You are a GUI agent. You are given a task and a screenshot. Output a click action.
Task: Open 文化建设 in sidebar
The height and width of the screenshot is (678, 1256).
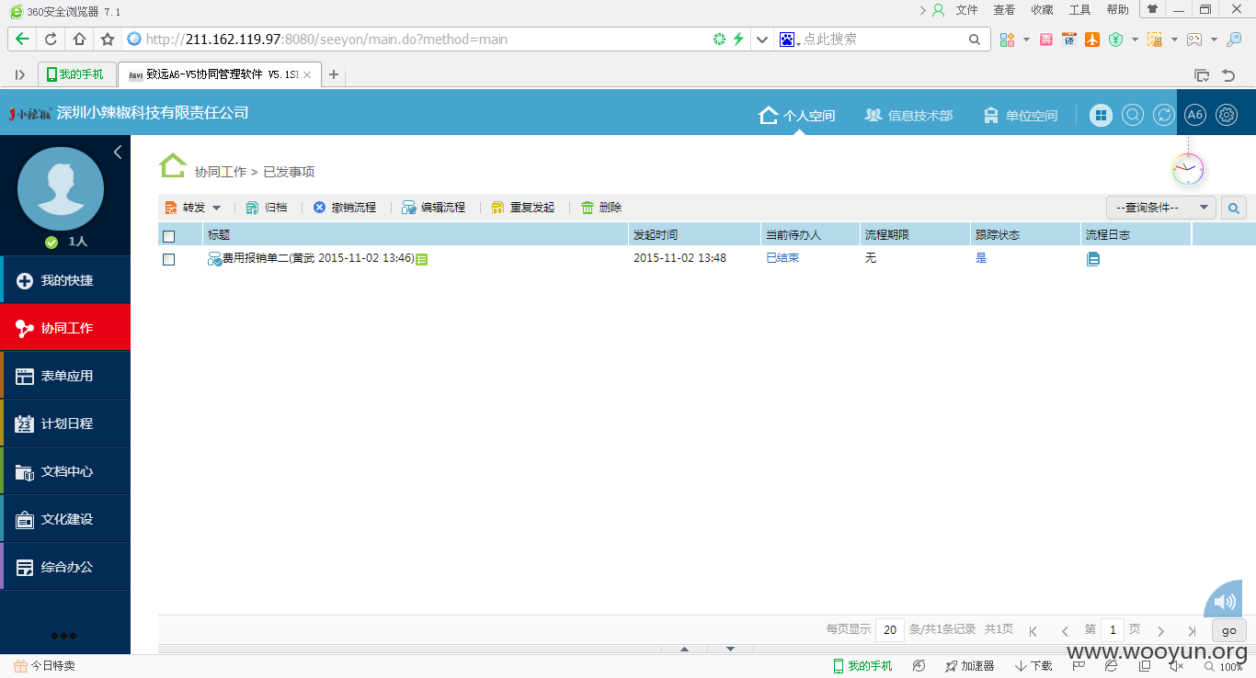pyautogui.click(x=65, y=519)
